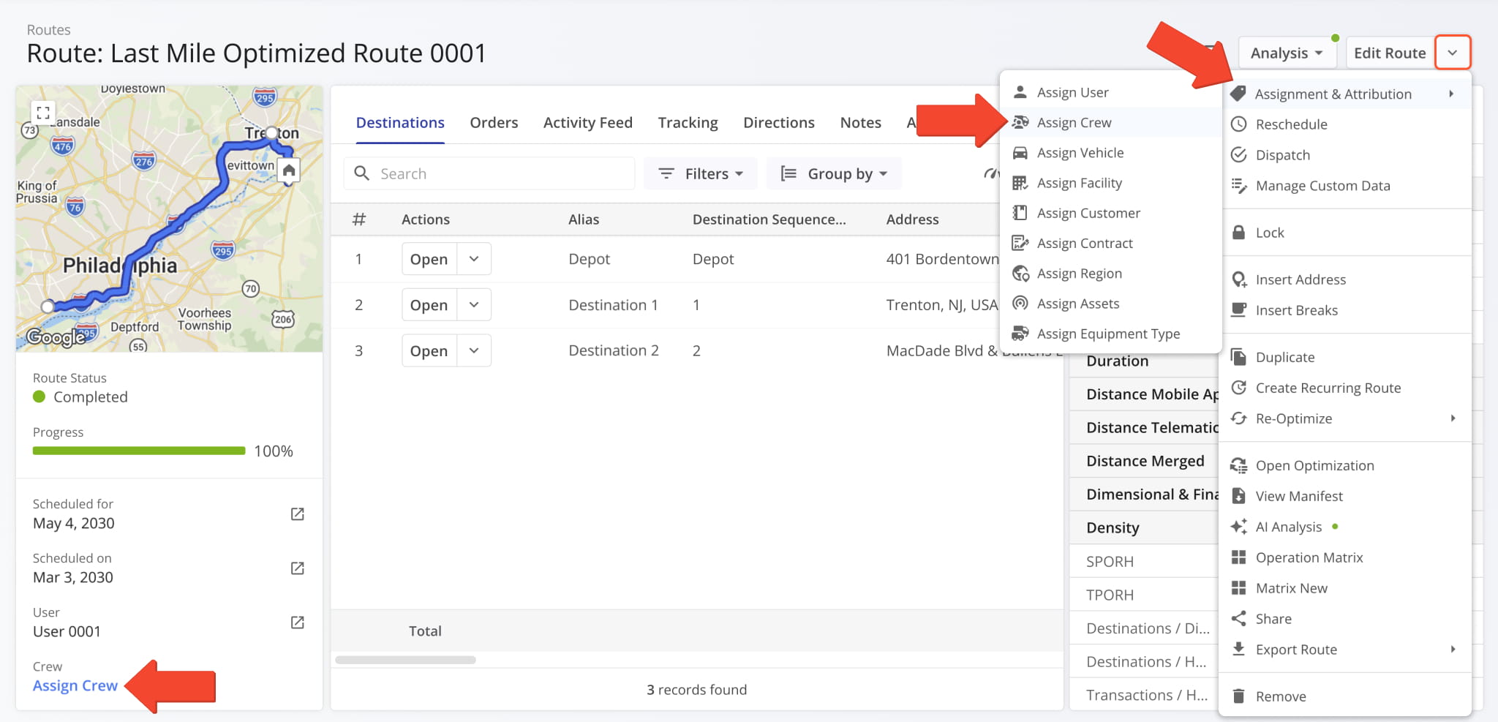
Task: Choose Create Recurring Route option
Action: pos(1345,388)
